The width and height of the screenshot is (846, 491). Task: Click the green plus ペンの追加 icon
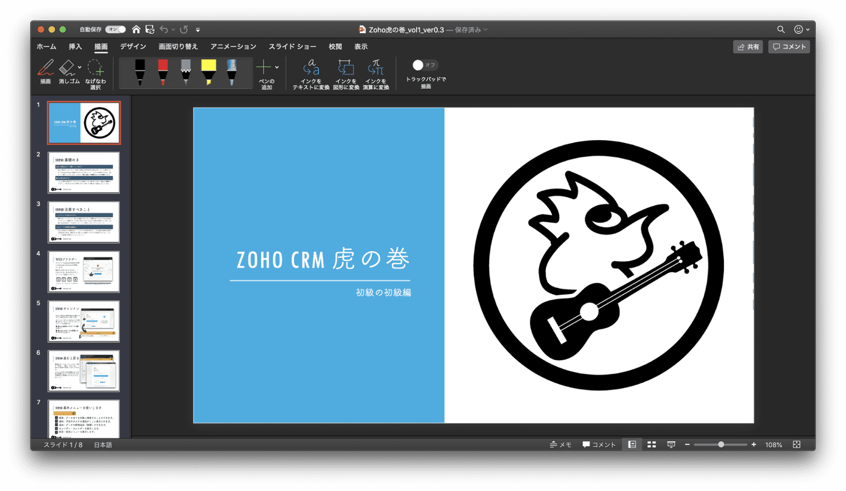[263, 67]
